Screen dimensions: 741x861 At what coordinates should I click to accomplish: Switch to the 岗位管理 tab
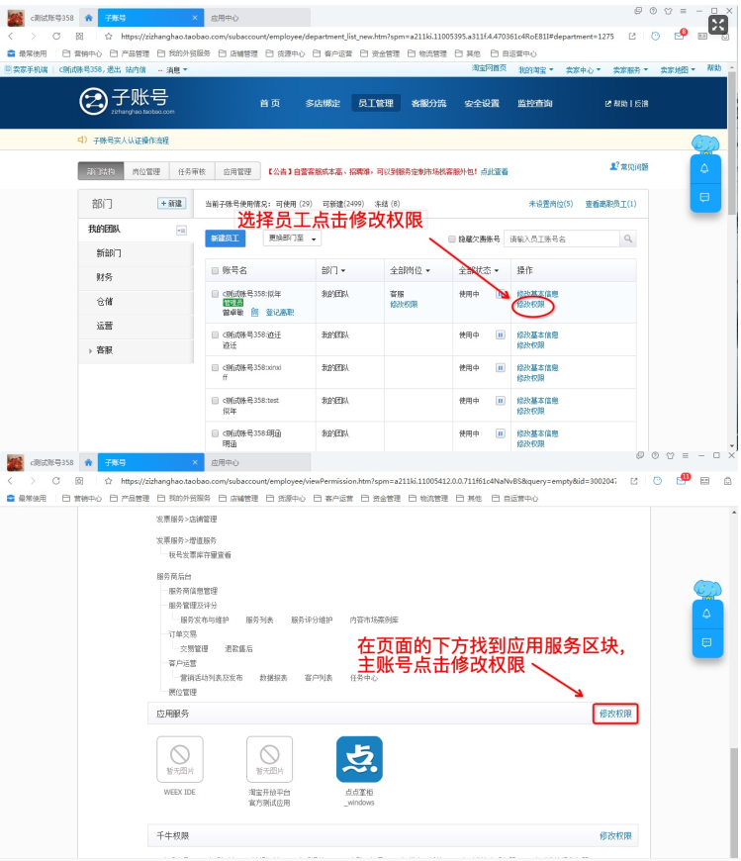pyautogui.click(x=146, y=171)
